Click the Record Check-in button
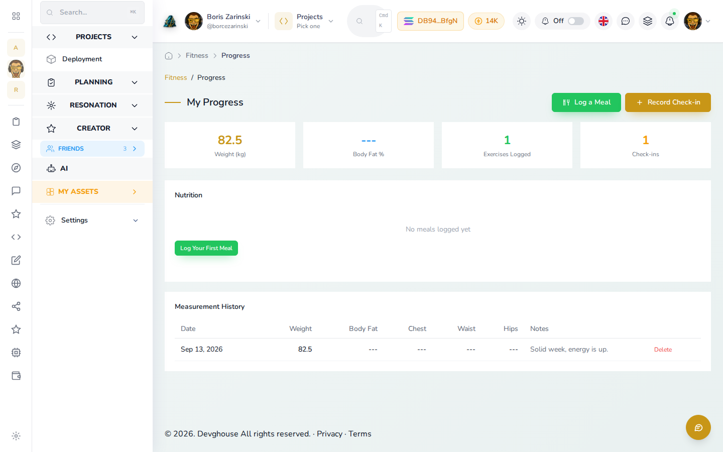 click(668, 102)
